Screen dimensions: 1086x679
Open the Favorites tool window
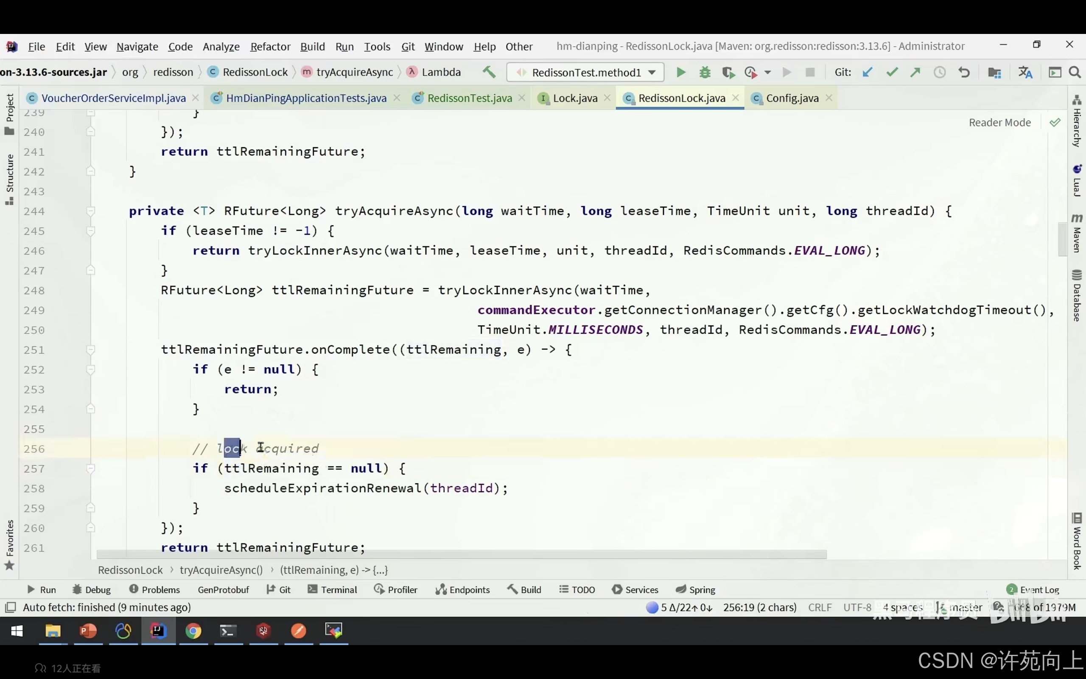click(9, 545)
